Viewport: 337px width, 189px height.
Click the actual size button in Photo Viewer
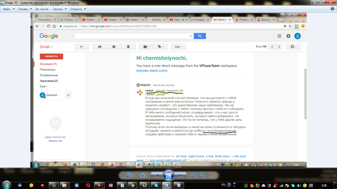pyautogui.click(x=143, y=175)
